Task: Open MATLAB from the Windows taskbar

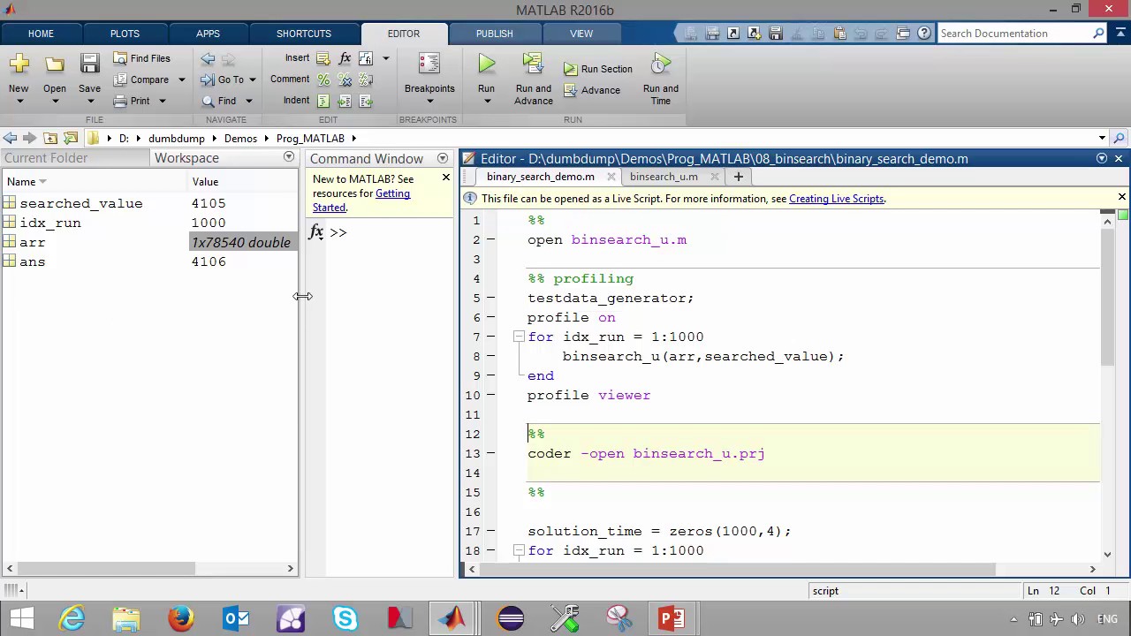Action: (453, 617)
